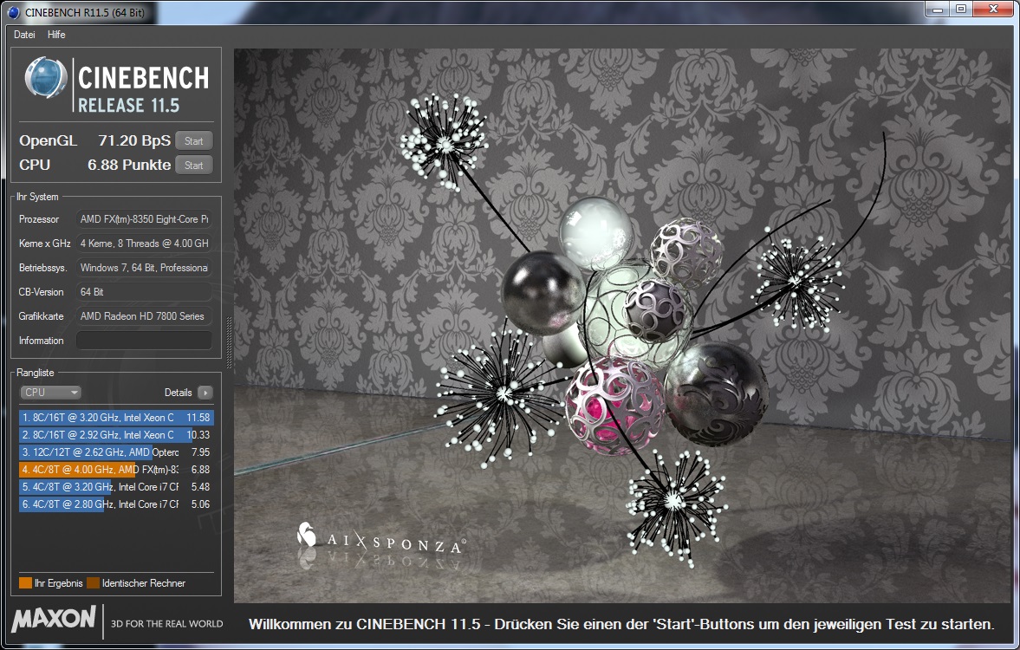This screenshot has width=1020, height=650.
Task: Open the CPU dropdown in Rangliste
Action: [x=50, y=393]
